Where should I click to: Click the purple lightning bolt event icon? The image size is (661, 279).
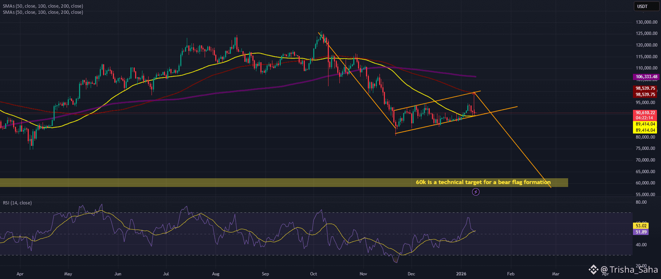click(x=476, y=192)
